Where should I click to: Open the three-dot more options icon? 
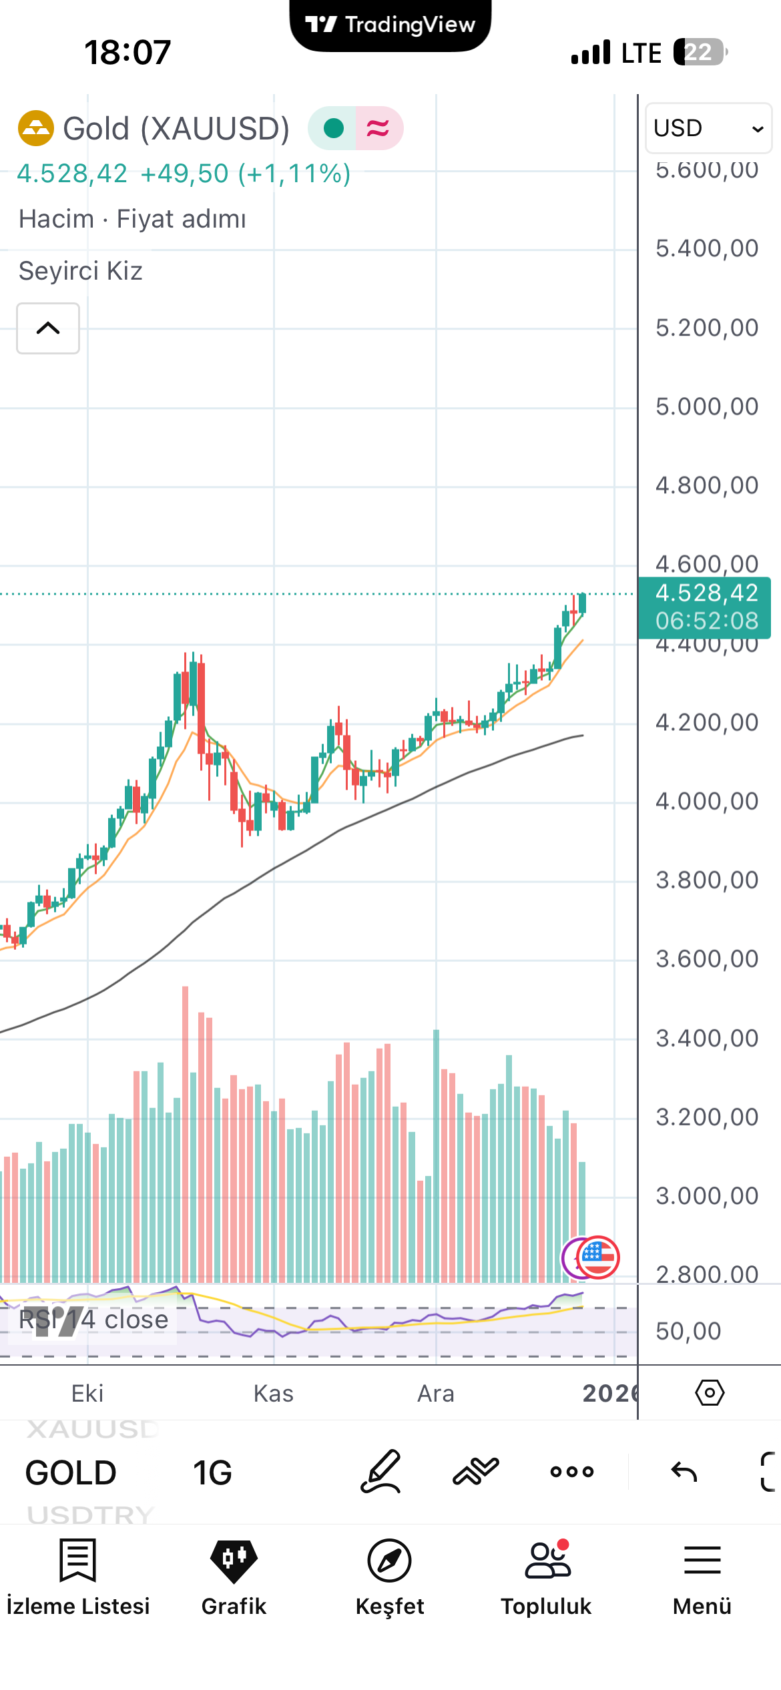(x=572, y=1471)
